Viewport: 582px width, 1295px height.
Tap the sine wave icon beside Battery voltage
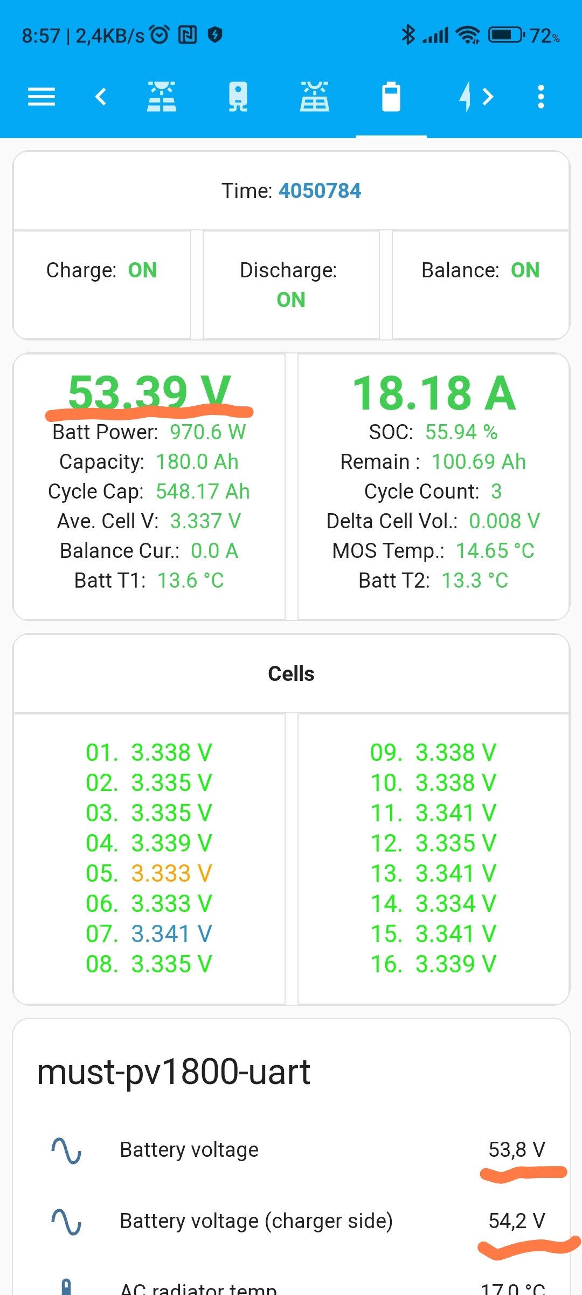click(x=66, y=1150)
